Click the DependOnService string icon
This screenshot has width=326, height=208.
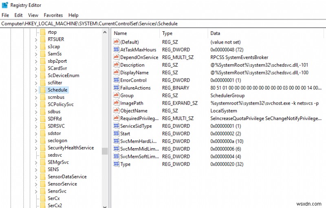click(x=116, y=57)
